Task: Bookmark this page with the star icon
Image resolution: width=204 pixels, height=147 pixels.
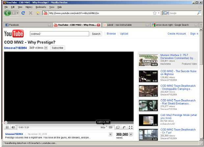Action: pos(155,13)
